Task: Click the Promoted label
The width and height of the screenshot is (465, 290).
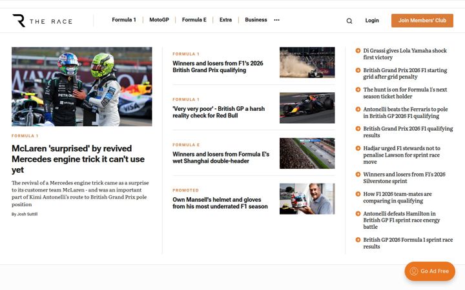Action: tap(185, 190)
